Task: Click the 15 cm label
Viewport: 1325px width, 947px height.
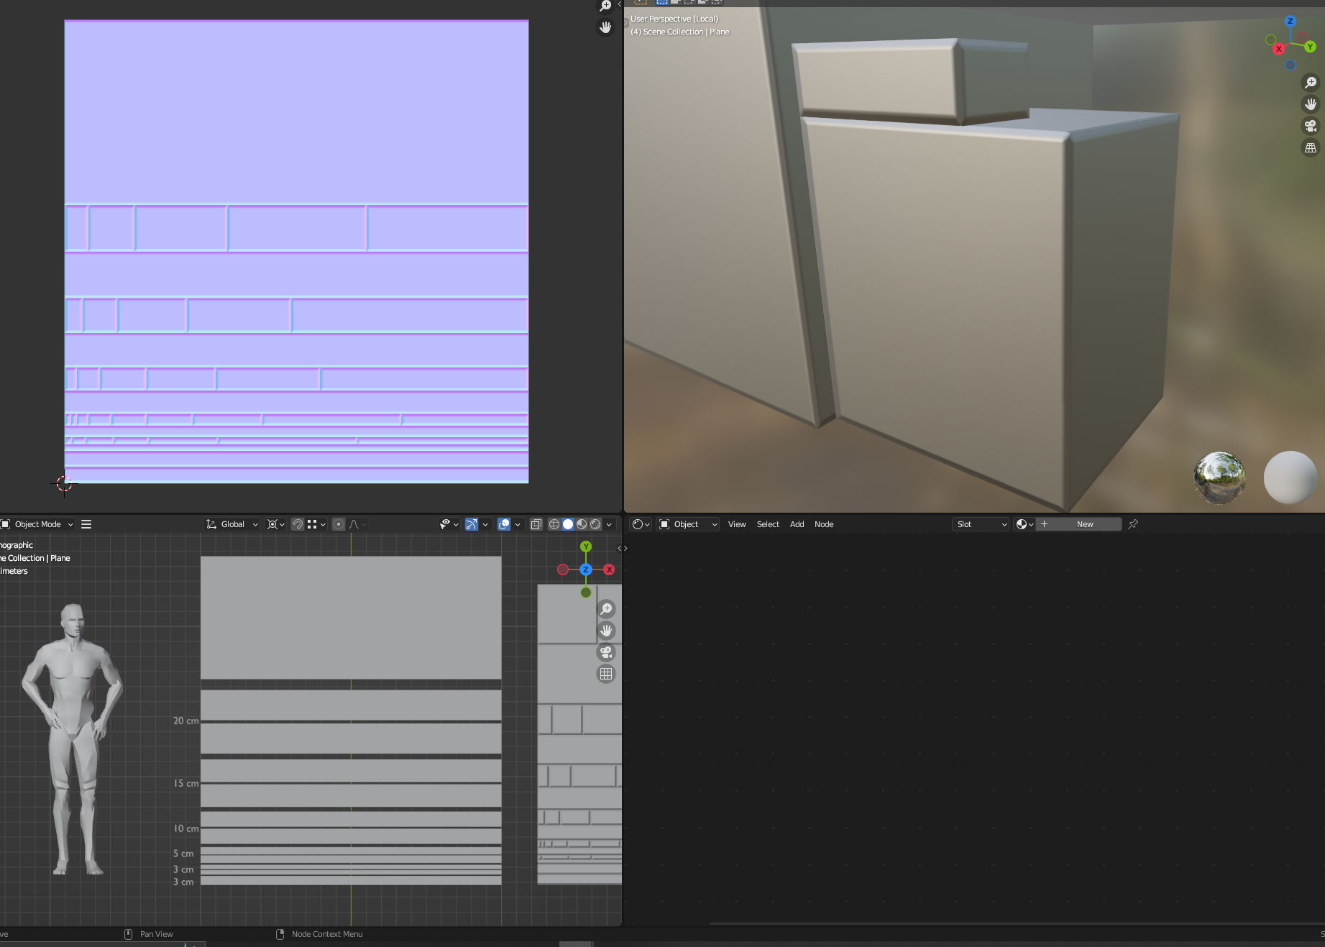Action: coord(185,783)
